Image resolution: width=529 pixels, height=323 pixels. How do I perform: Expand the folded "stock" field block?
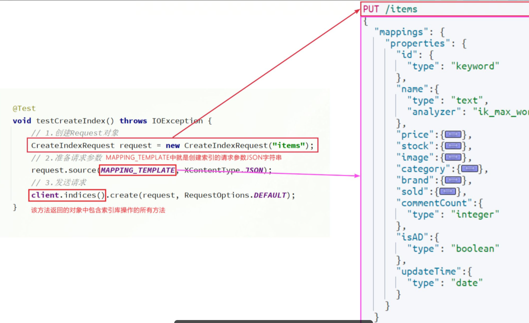(x=453, y=146)
